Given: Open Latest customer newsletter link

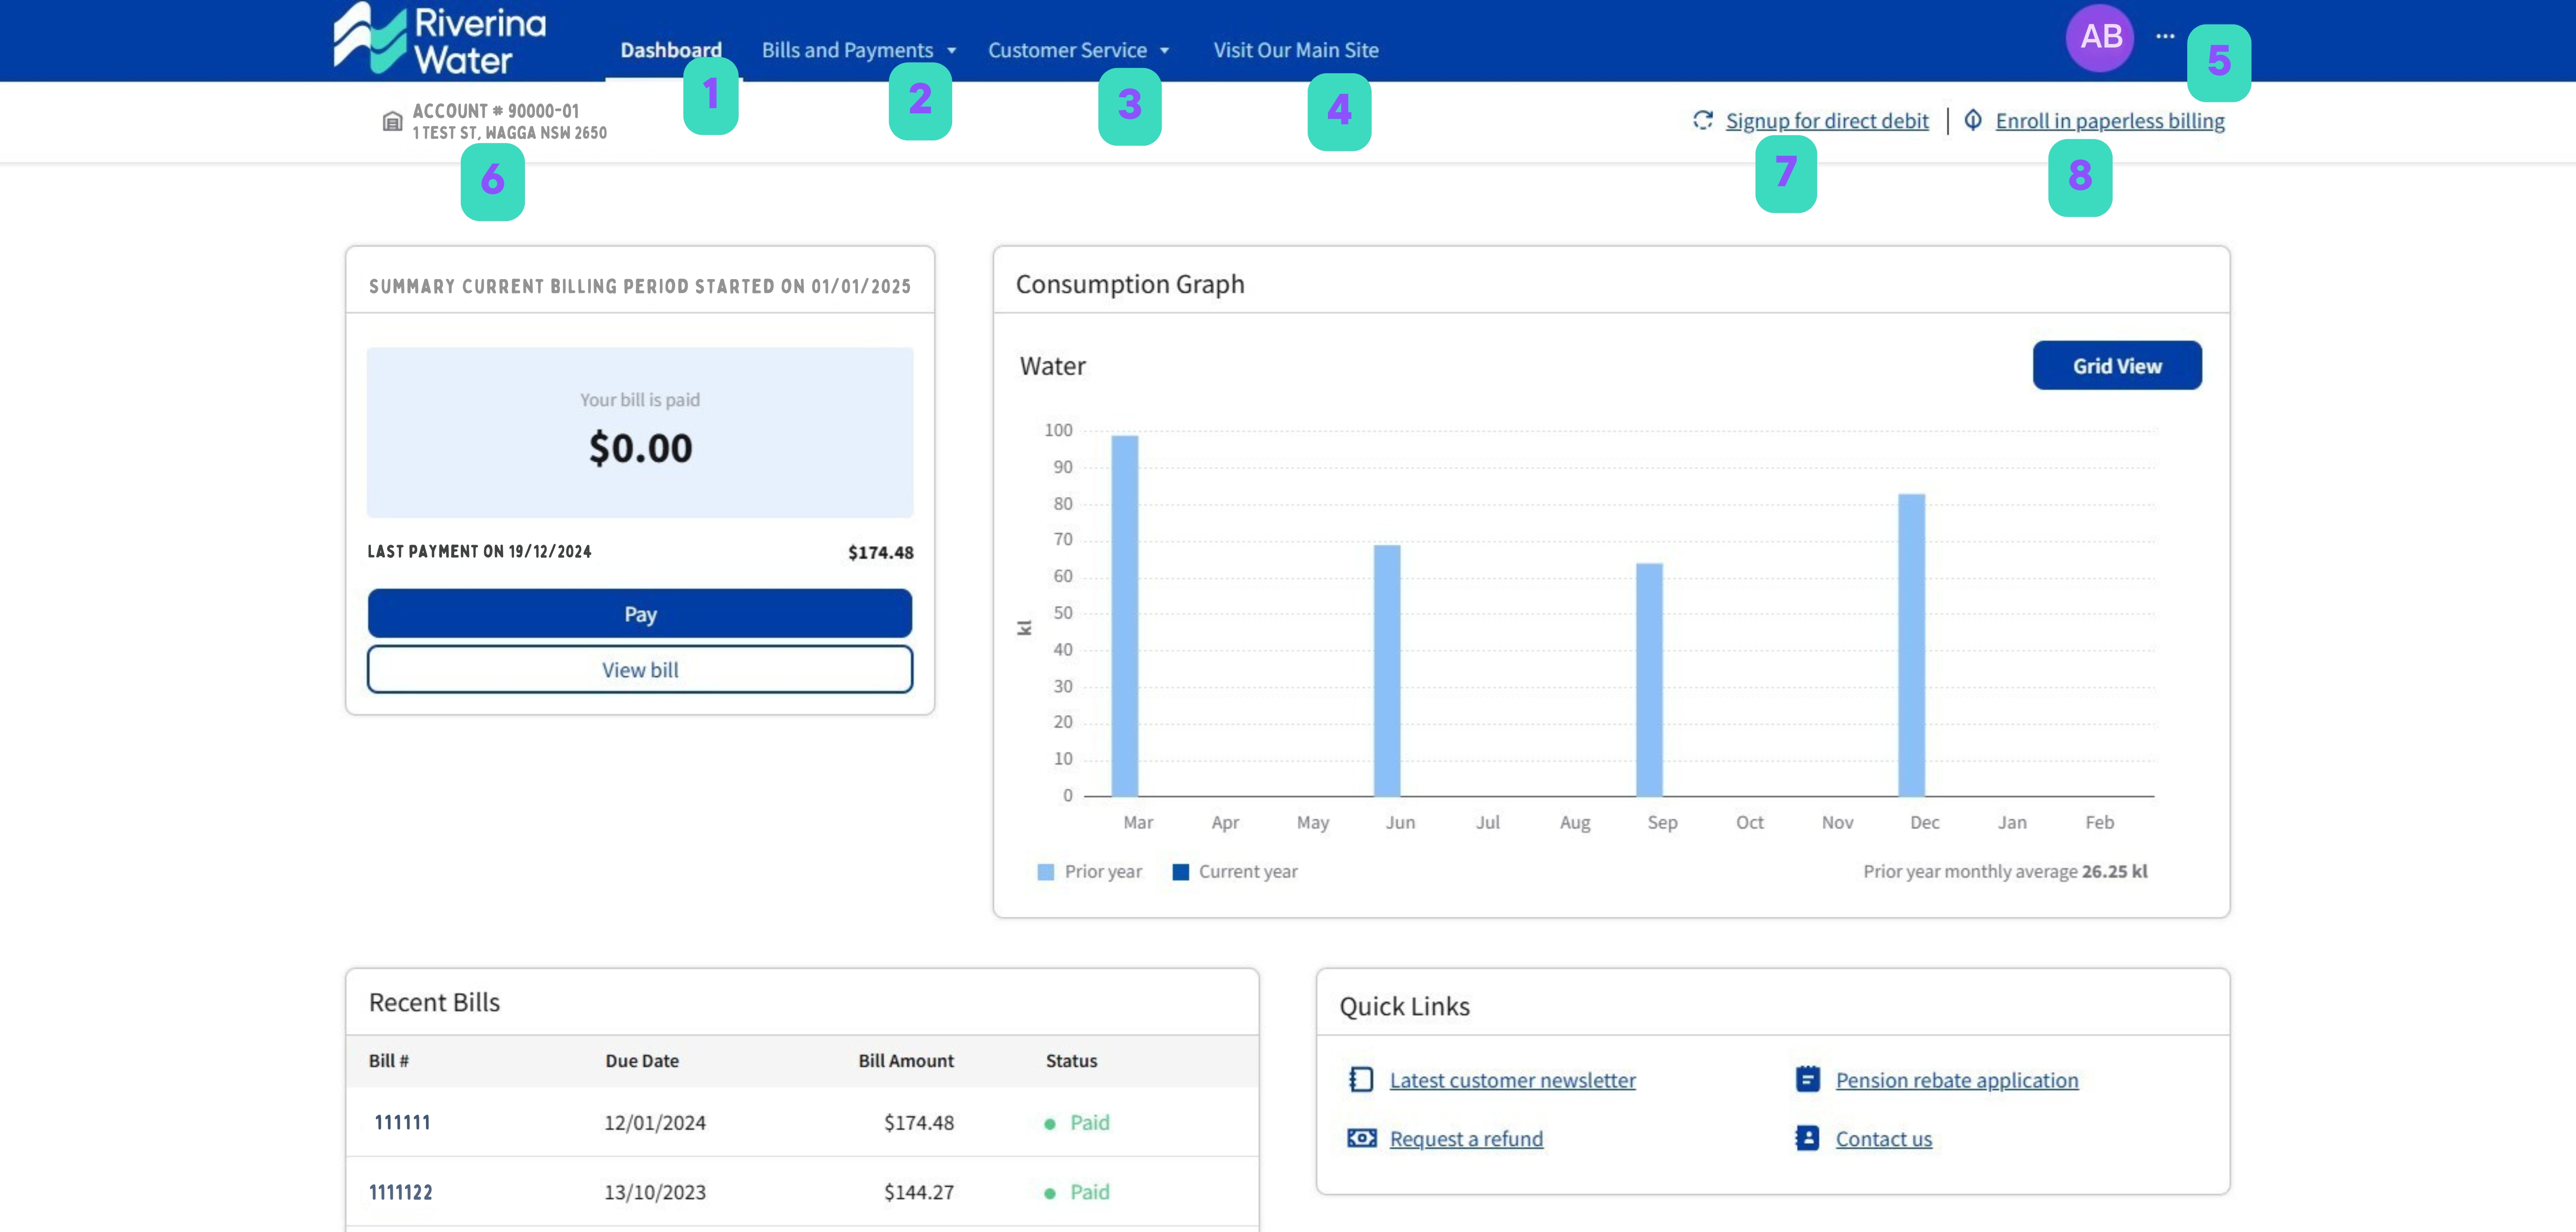Looking at the screenshot, I should [1512, 1080].
